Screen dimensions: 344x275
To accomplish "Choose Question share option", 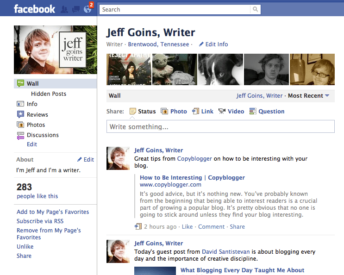I will click(x=271, y=111).
